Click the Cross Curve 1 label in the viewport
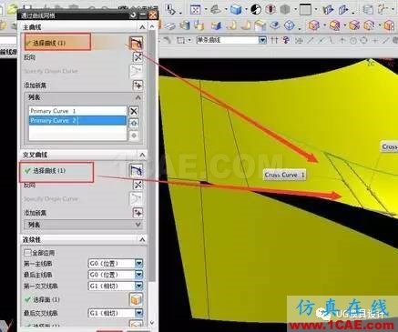398x332 pixels. click(x=284, y=175)
